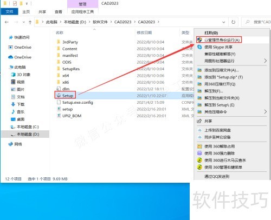Open This PC (此电脑) in sidebar
The image size is (271, 220).
click(x=17, y=67)
